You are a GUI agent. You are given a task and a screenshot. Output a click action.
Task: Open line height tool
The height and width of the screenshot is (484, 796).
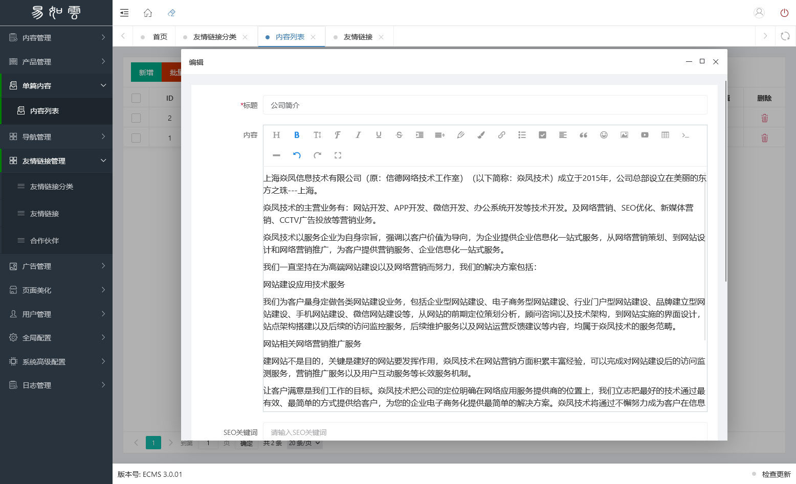(440, 135)
